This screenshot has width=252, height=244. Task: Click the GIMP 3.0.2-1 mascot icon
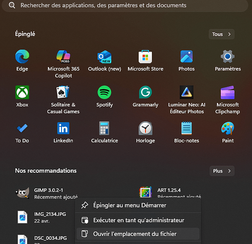click(22, 193)
